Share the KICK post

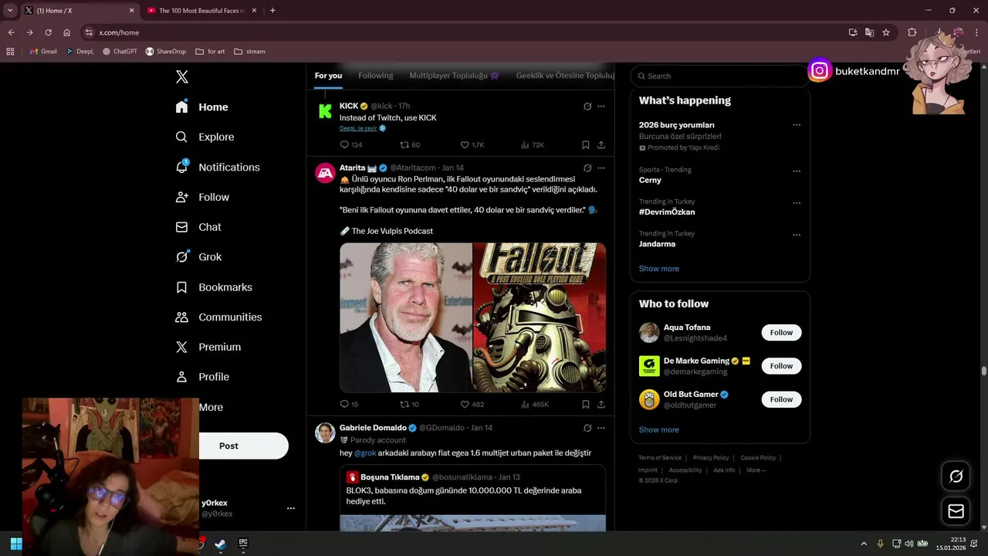pyautogui.click(x=601, y=145)
